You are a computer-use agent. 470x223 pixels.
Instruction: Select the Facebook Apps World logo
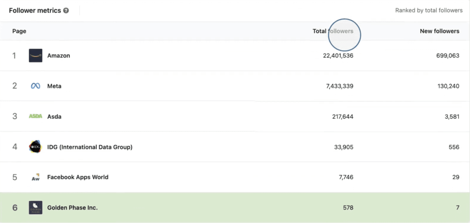[x=36, y=177]
